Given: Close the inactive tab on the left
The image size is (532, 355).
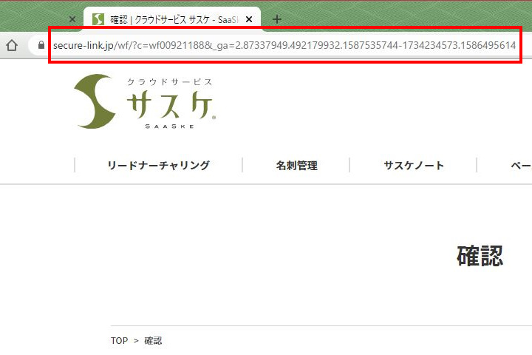Looking at the screenshot, I should 72,19.
